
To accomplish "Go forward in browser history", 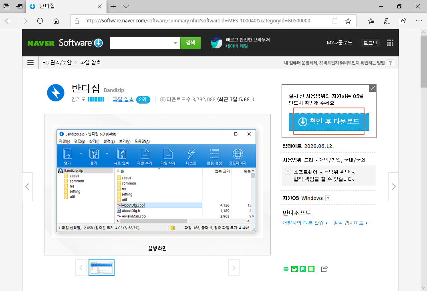I will tap(24, 21).
